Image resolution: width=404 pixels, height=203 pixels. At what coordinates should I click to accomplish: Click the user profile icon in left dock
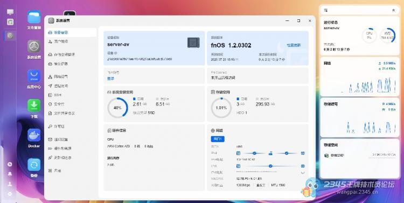click(10, 184)
